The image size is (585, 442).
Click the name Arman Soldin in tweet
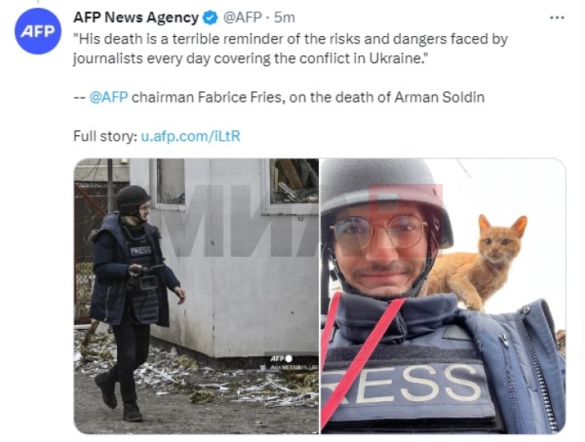pyautogui.click(x=439, y=97)
